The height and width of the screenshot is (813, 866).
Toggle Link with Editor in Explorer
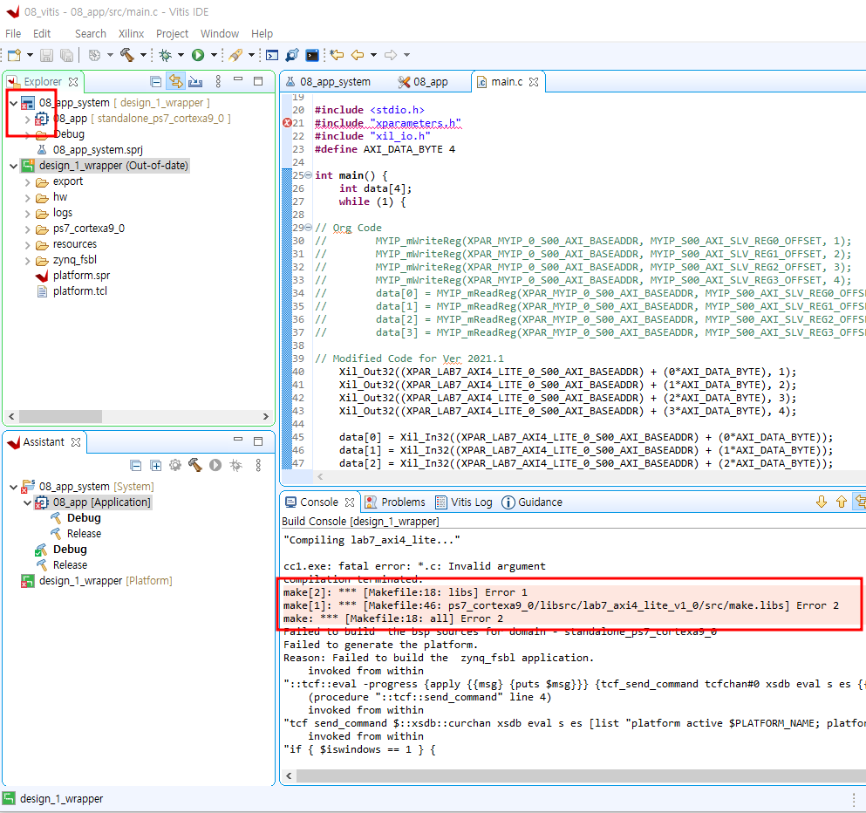coord(175,82)
